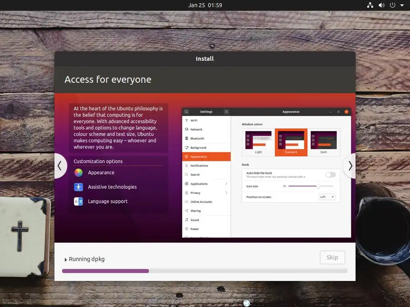Expand the Running dpkg details triangle
This screenshot has height=307, width=410.
66,259
